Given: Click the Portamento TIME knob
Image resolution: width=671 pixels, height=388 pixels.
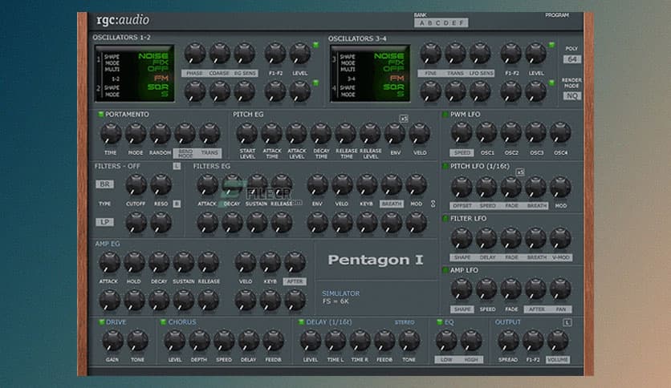Looking at the screenshot, I should (x=111, y=133).
